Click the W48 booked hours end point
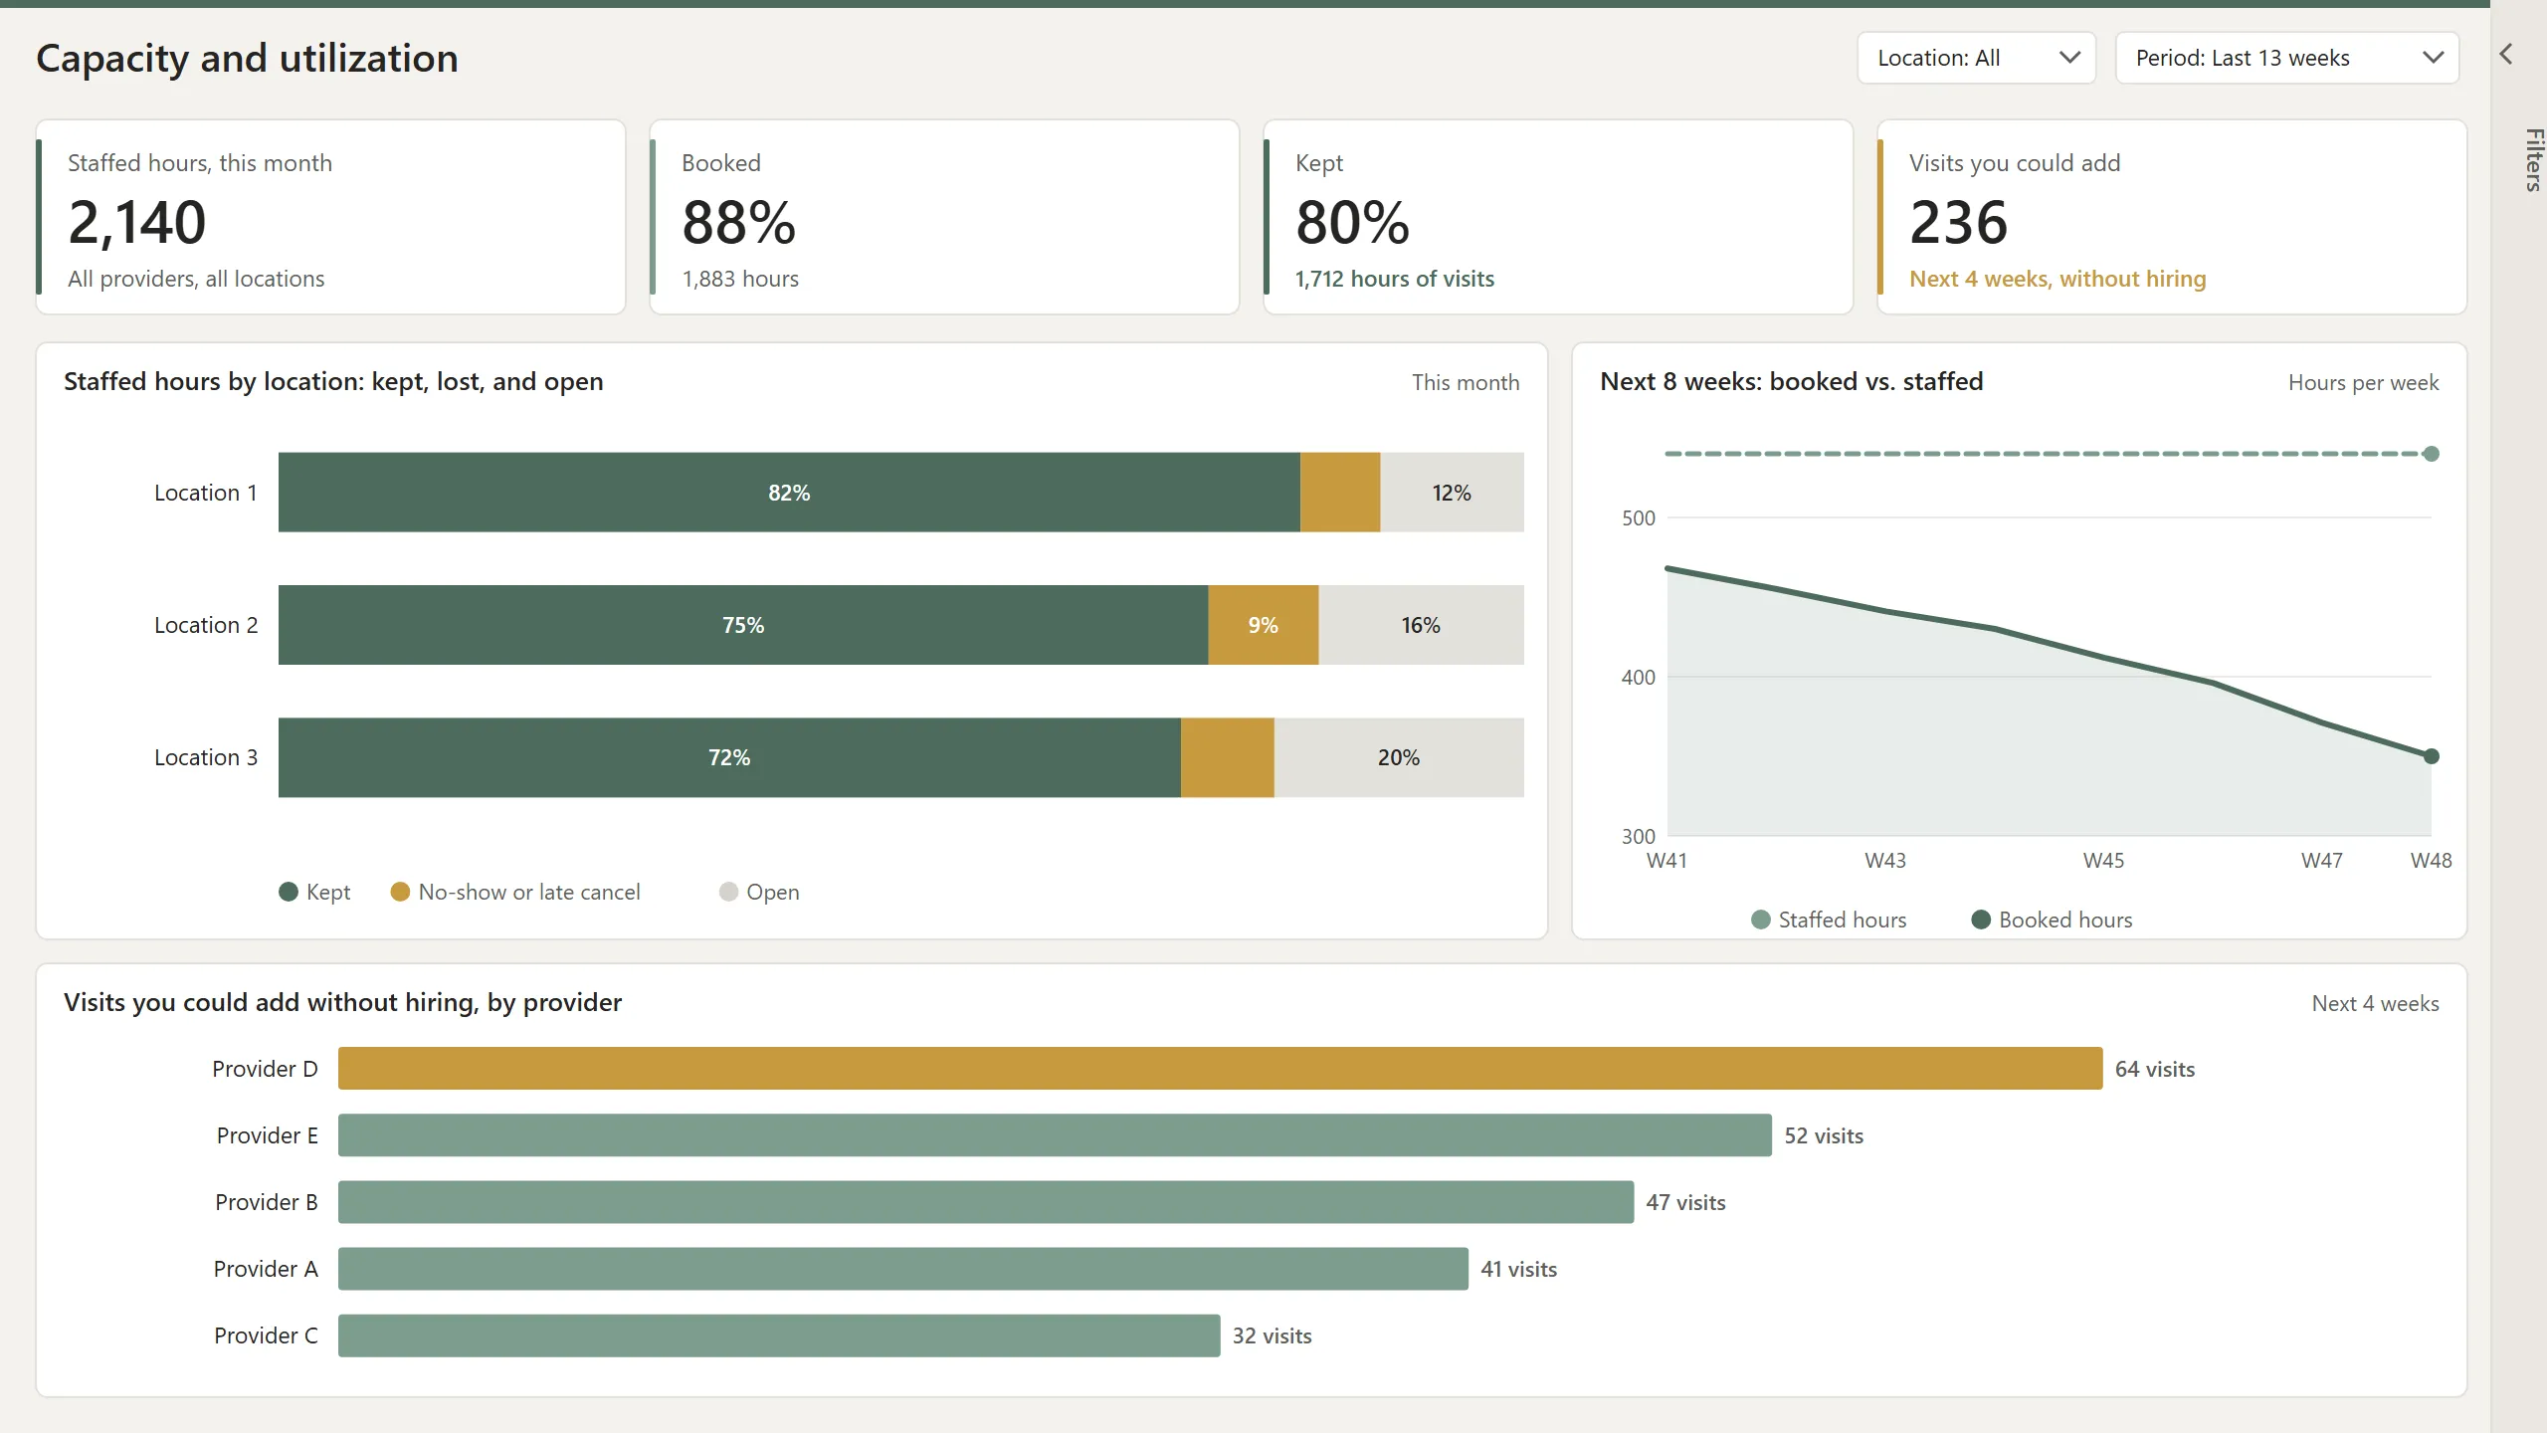Image resolution: width=2547 pixels, height=1433 pixels. pyautogui.click(x=2432, y=756)
